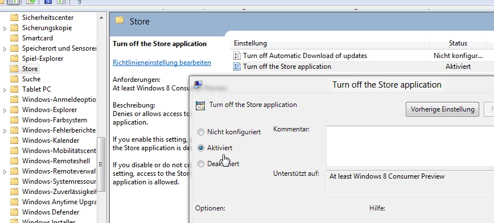Select the Windows-Kalender tree item
The image size is (494, 223).
pyautogui.click(x=51, y=141)
